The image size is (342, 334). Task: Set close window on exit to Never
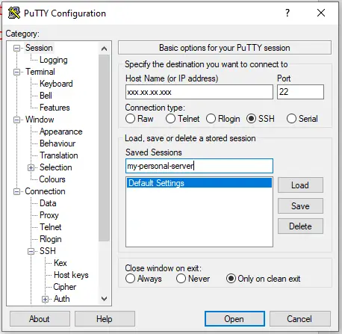pos(181,279)
